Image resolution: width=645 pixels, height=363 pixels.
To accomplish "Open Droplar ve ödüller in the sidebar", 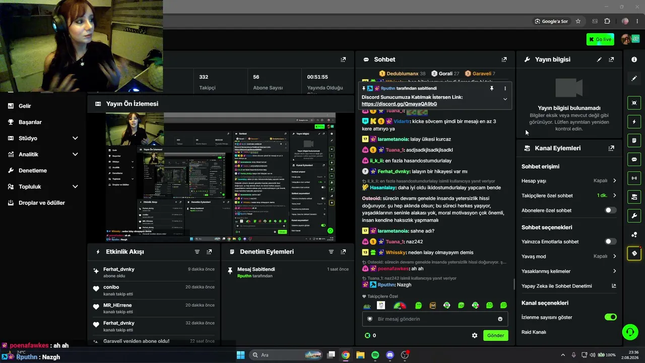I will [42, 203].
